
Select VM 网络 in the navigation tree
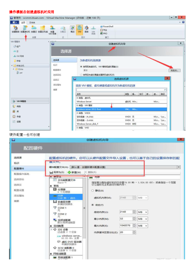19,56
